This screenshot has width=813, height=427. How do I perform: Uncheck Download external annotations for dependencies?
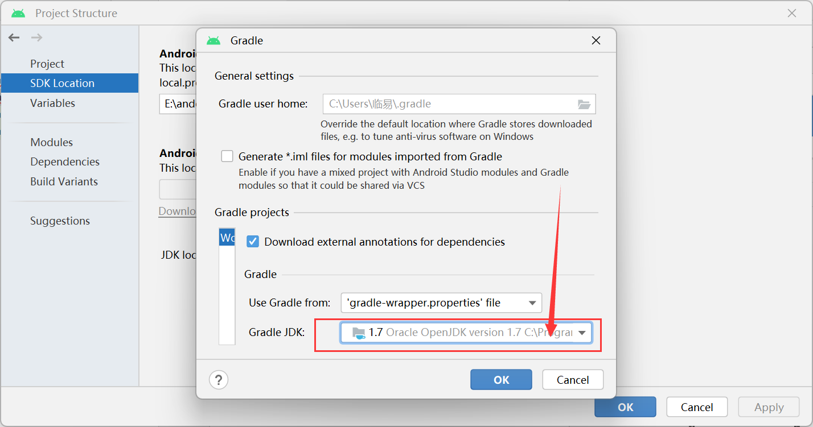[x=252, y=242]
